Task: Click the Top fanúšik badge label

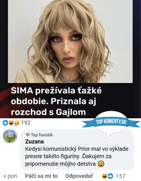Action: click(42, 135)
